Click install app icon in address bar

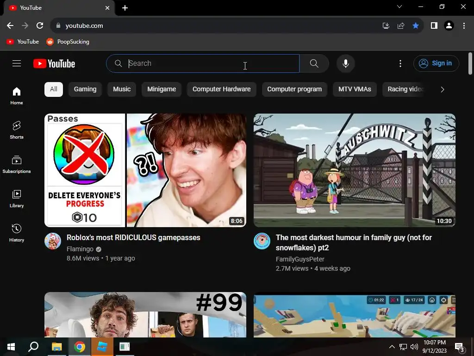coord(386,26)
